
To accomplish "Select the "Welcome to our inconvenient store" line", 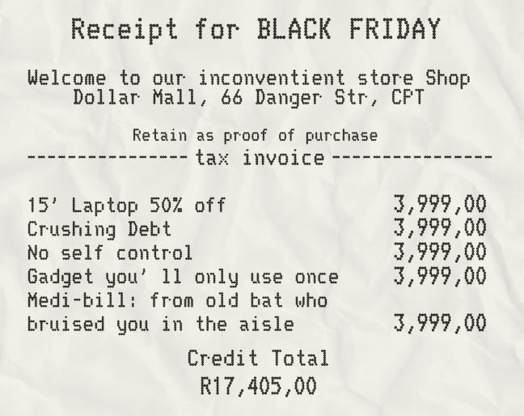I will coord(249,79).
